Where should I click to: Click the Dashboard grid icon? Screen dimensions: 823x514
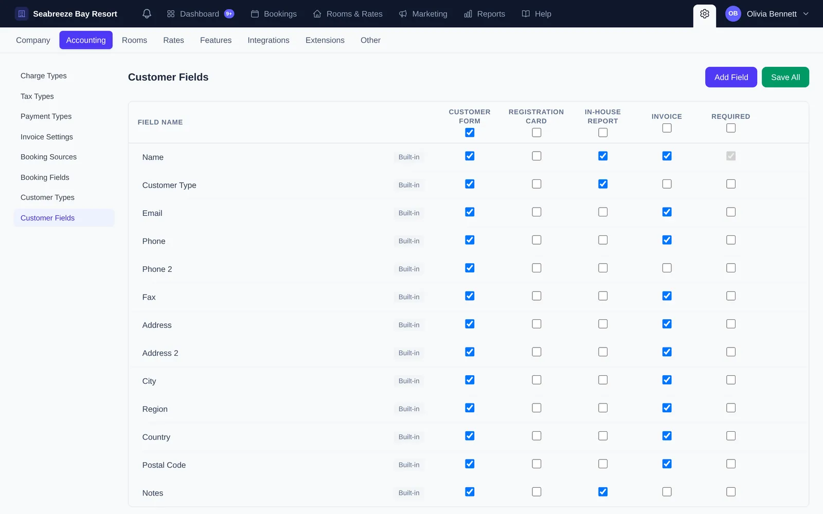click(171, 14)
